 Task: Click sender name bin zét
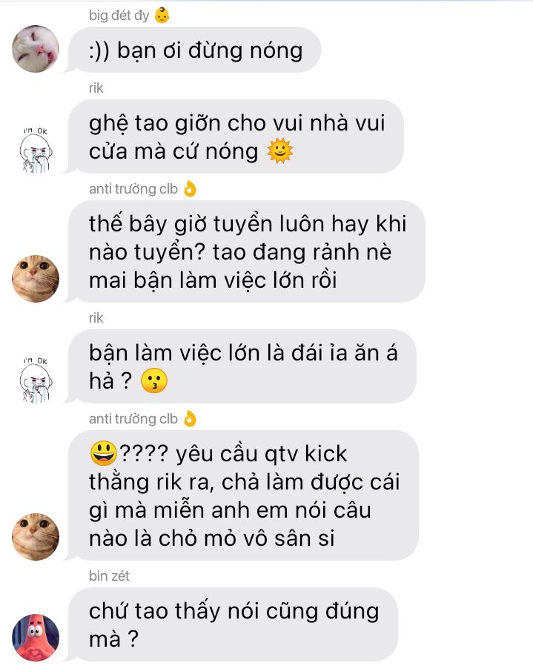click(109, 576)
